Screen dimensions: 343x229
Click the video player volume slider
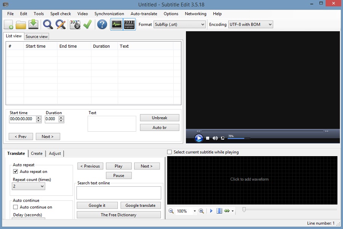click(239, 138)
